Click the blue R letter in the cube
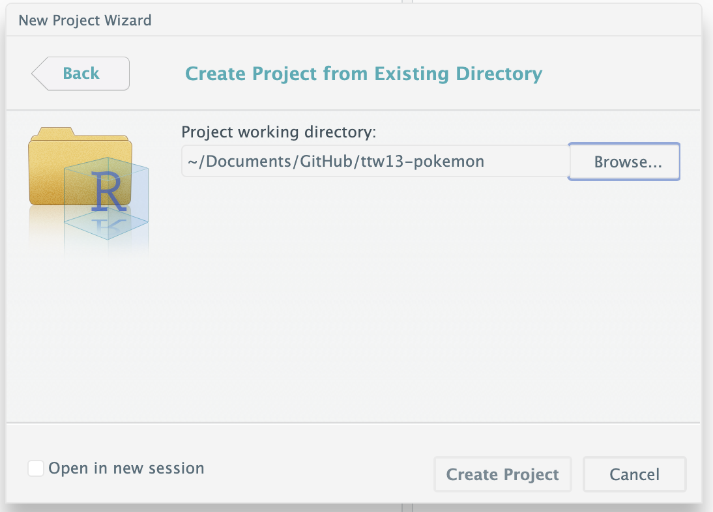This screenshot has width=713, height=512. click(108, 192)
